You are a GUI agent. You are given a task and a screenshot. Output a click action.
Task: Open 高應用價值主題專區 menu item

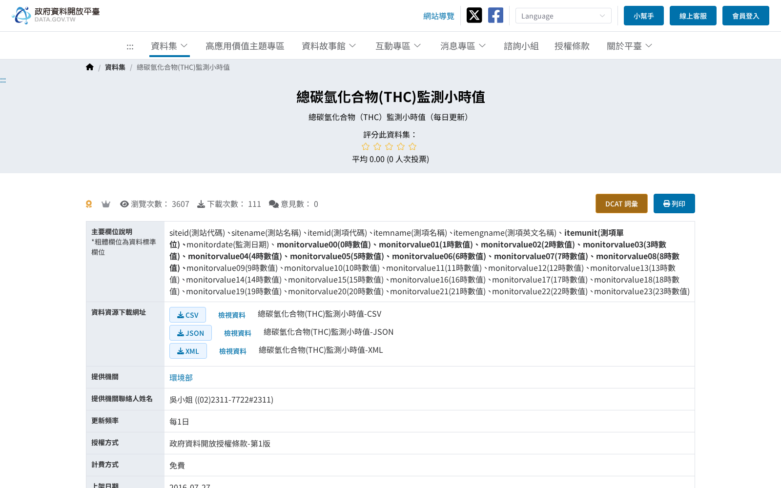[245, 46]
